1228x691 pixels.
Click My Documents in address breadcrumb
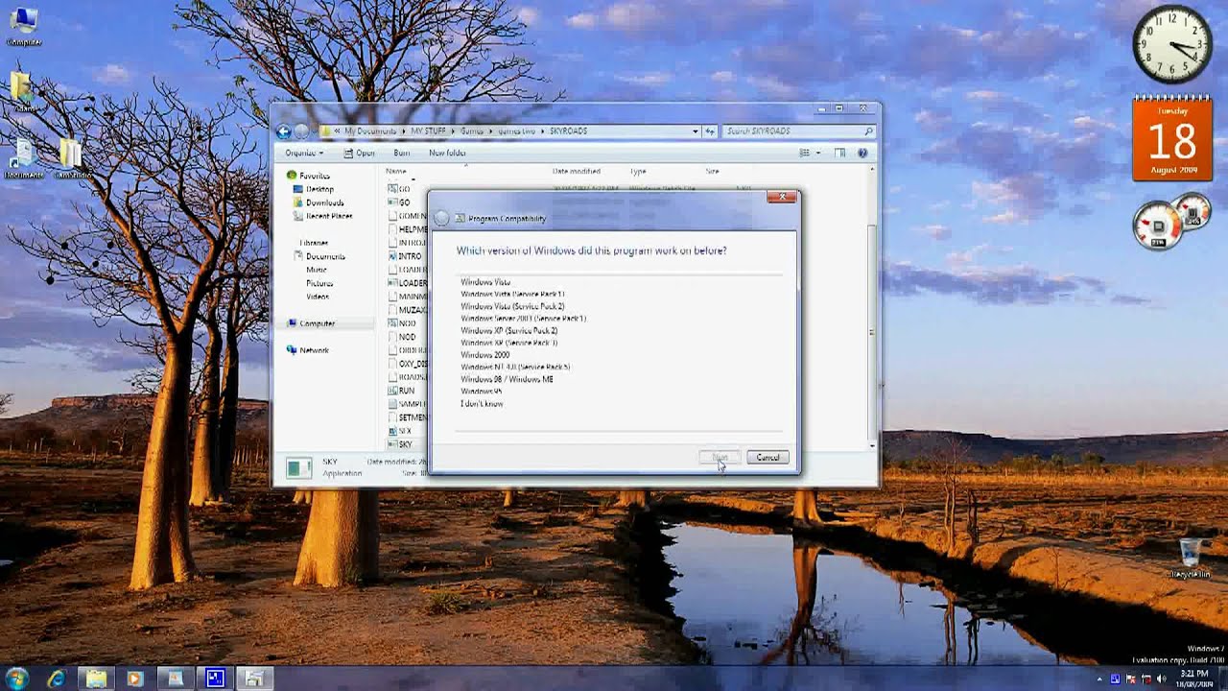pos(370,131)
